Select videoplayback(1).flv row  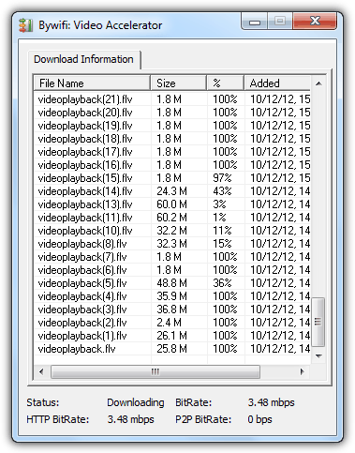(172, 336)
